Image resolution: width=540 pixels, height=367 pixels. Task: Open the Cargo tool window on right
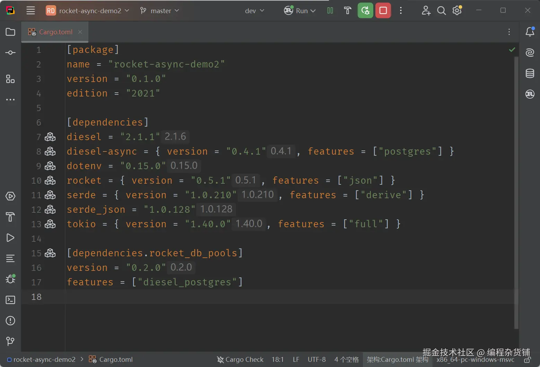[x=530, y=94]
